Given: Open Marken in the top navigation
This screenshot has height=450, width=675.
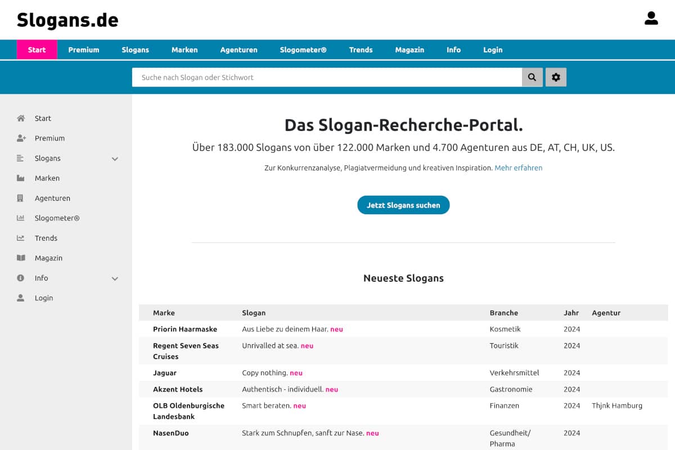Looking at the screenshot, I should (x=184, y=49).
